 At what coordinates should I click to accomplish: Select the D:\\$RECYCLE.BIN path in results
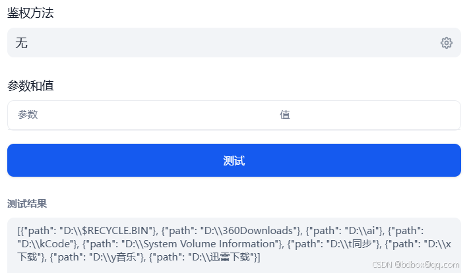coord(107,231)
